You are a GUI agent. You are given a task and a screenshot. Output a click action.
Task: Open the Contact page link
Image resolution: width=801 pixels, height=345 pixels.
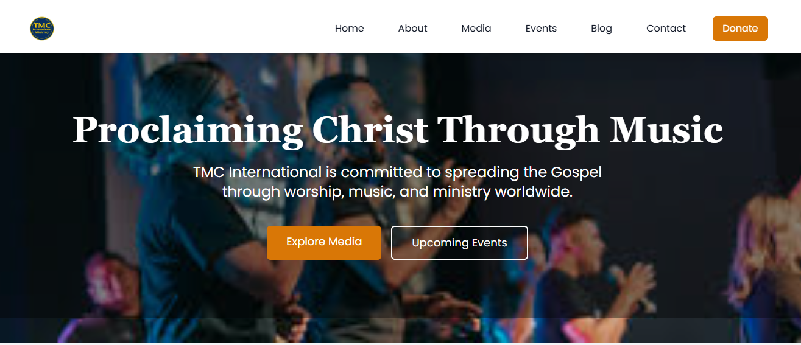click(x=666, y=29)
